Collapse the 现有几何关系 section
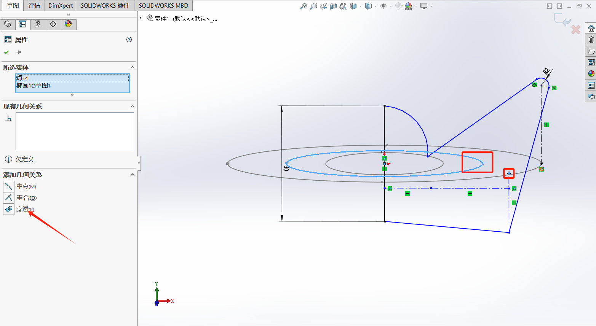This screenshot has width=596, height=326. point(133,106)
